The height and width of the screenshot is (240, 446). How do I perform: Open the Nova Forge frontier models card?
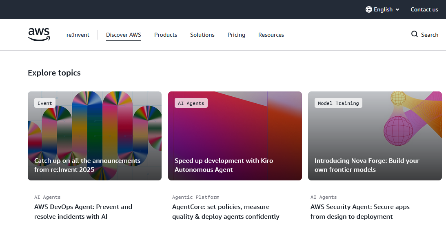point(375,136)
